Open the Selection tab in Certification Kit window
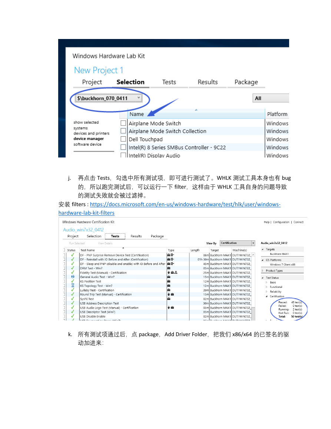This screenshot has width=331, height=429. coord(94,236)
